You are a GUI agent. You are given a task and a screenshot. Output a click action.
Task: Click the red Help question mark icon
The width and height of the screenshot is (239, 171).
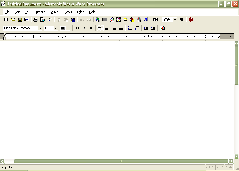tap(191, 20)
